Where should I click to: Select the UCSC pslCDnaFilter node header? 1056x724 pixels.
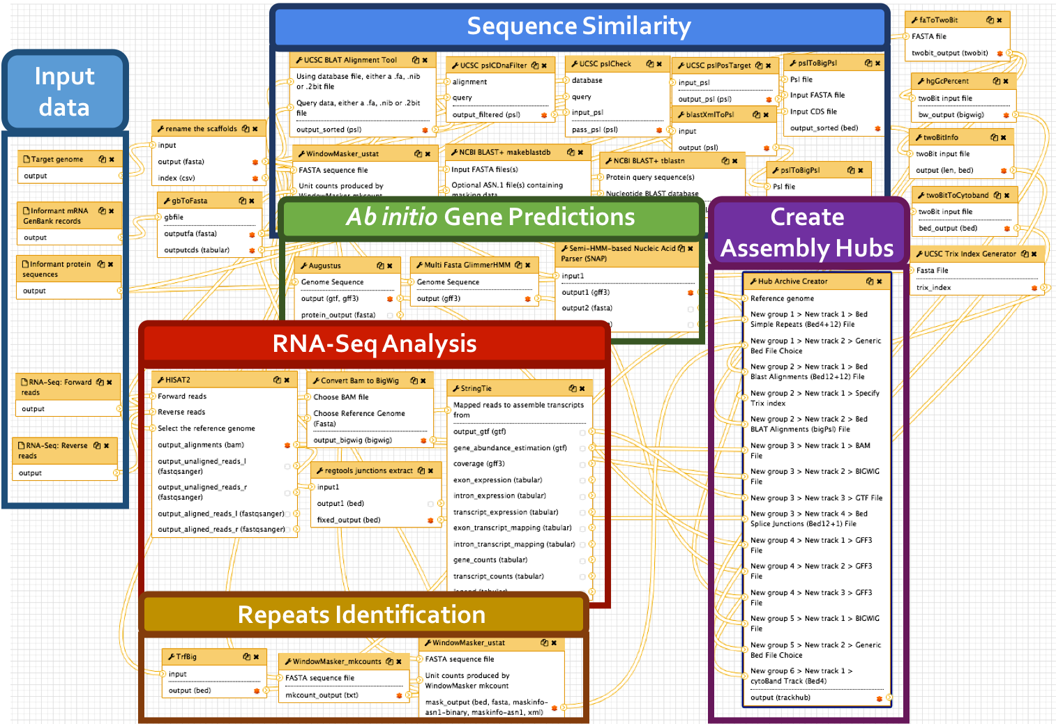click(500, 66)
